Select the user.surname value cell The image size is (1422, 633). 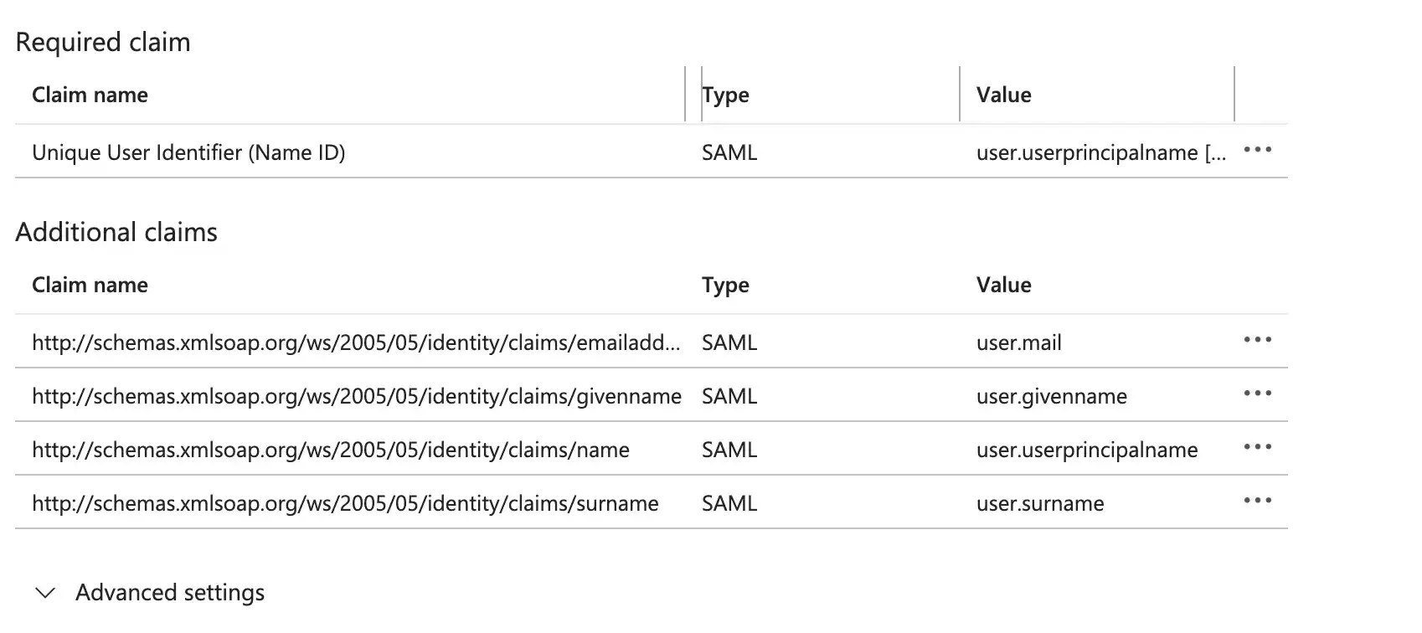1039,503
